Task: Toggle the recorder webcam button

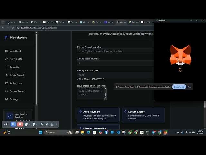Action: [26, 124]
